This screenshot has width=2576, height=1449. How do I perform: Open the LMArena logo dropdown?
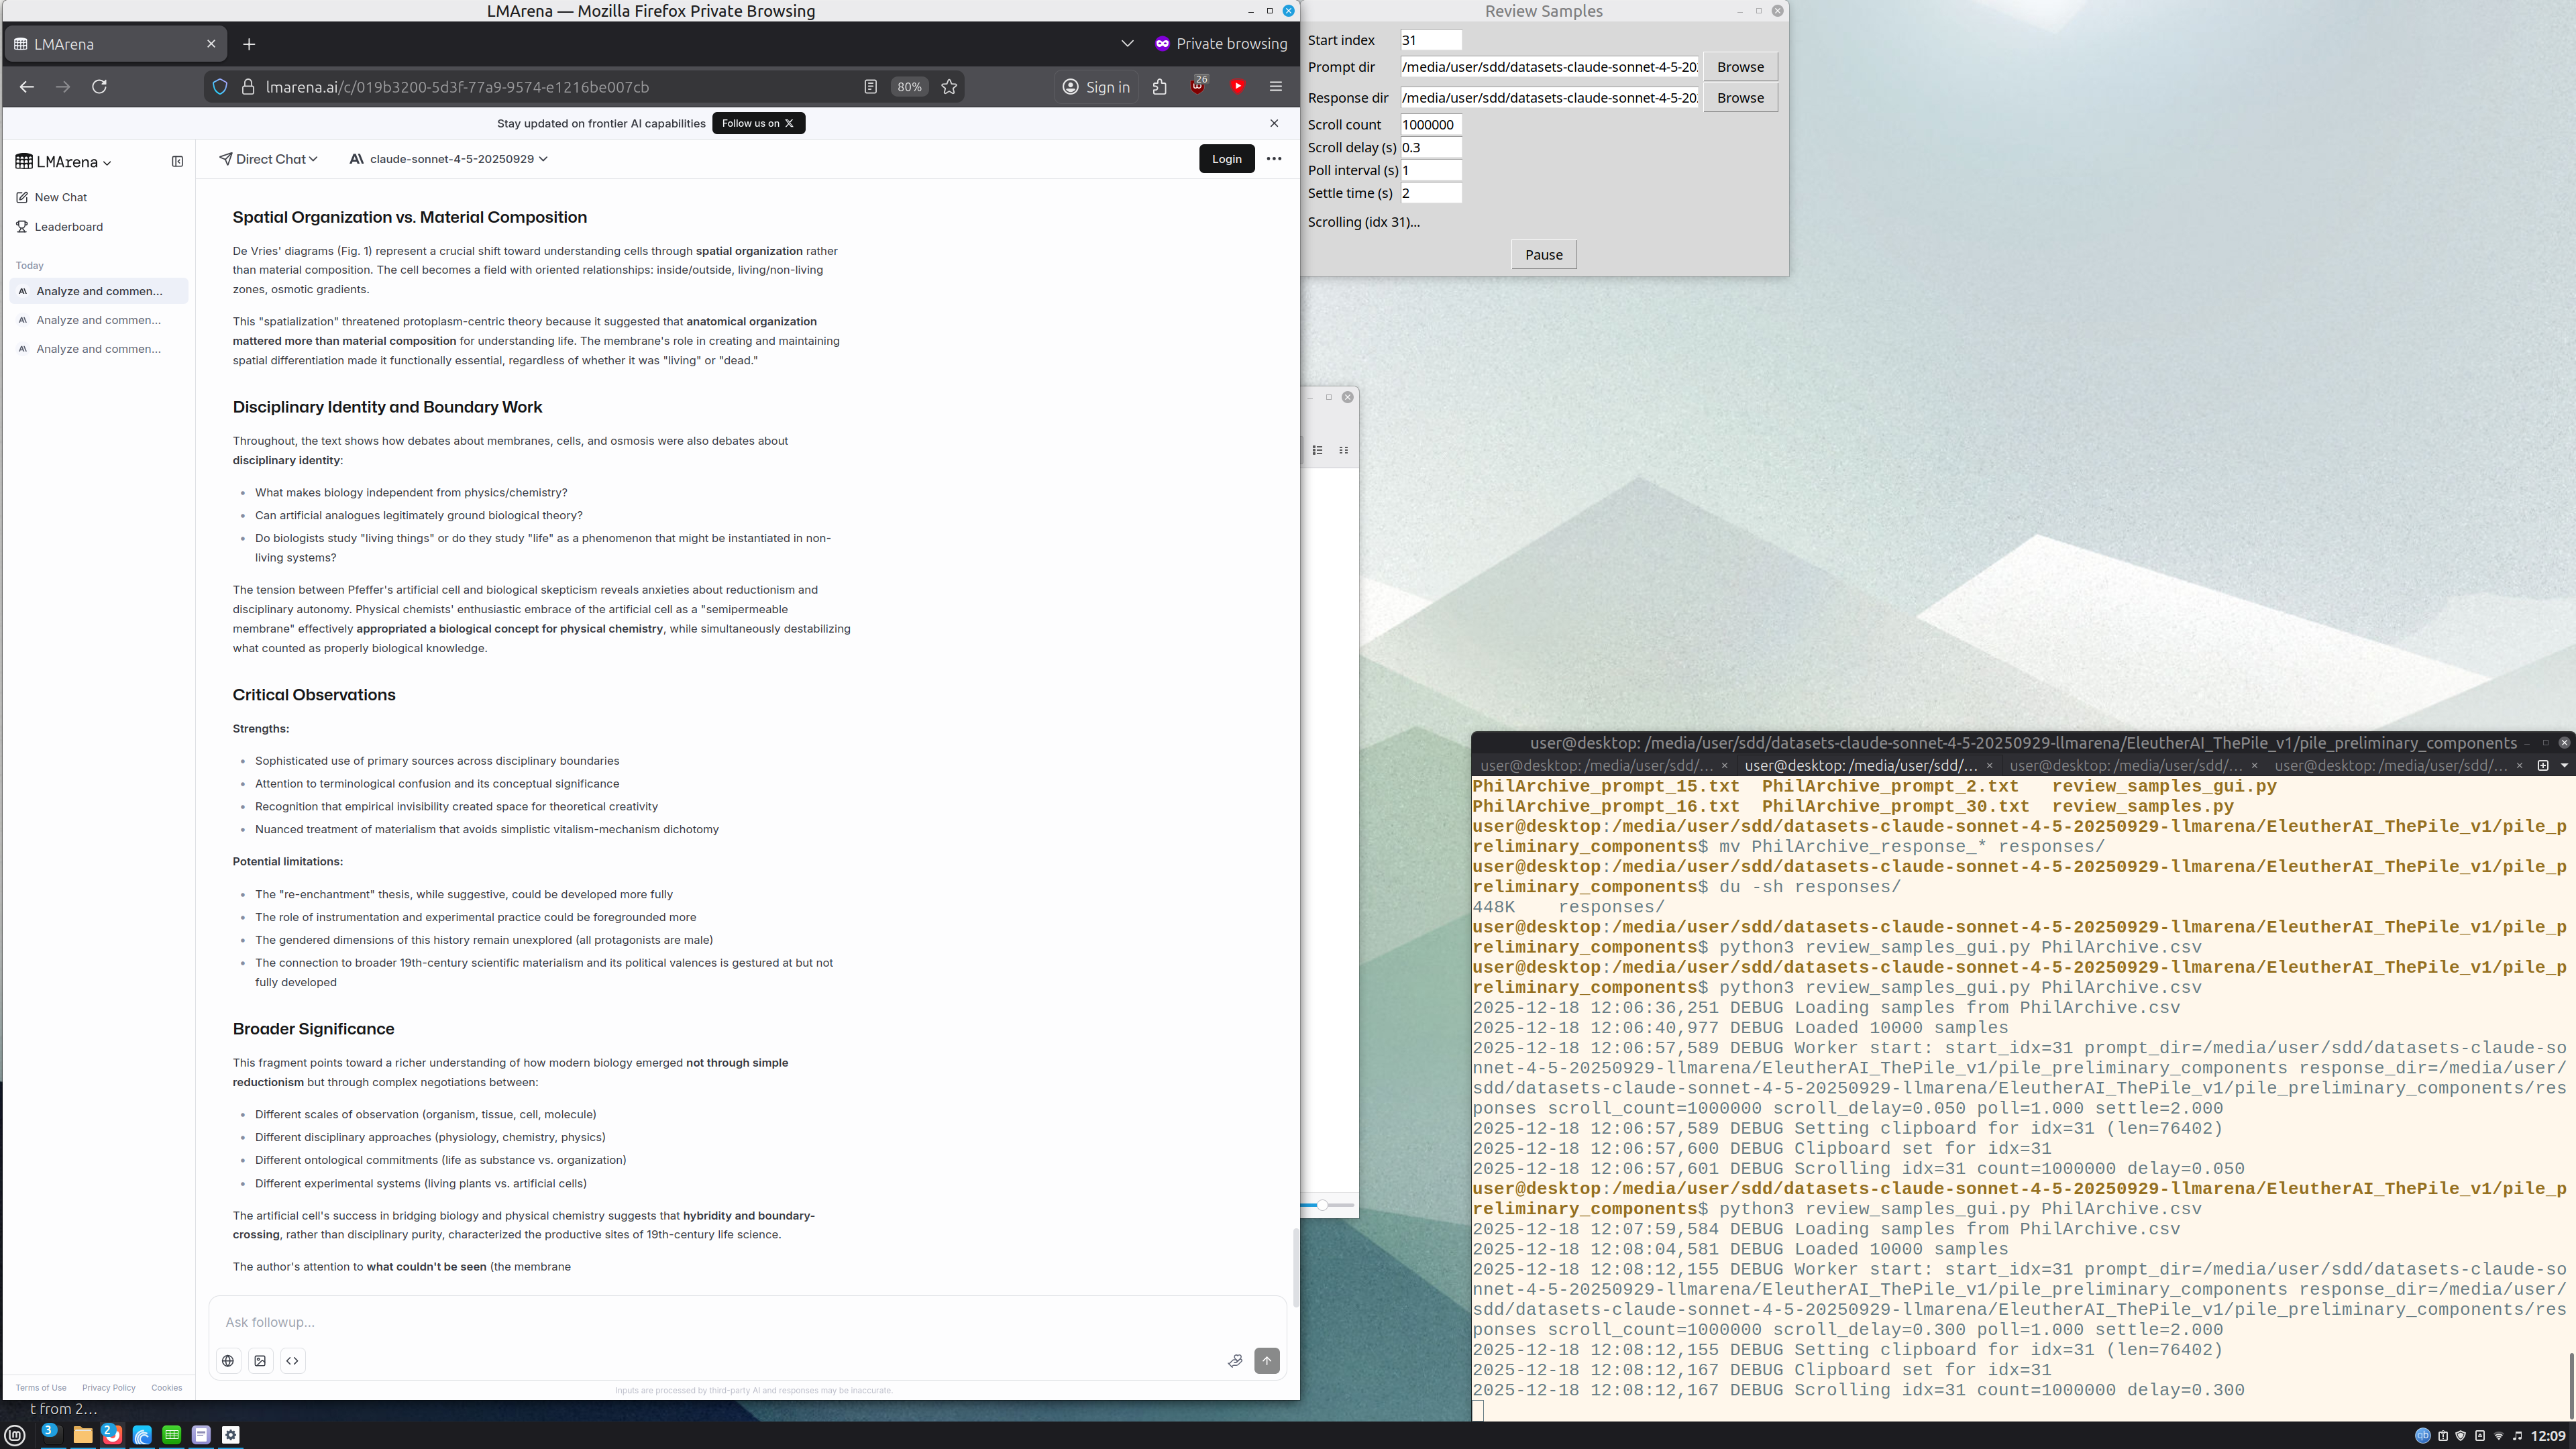point(64,162)
